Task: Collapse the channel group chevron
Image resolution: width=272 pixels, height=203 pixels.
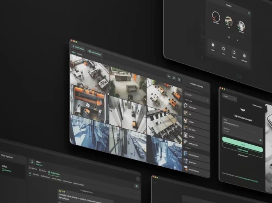Action: point(208,101)
